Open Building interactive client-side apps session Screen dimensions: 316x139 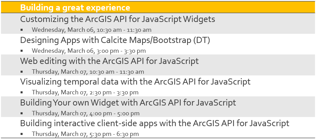[155, 123]
